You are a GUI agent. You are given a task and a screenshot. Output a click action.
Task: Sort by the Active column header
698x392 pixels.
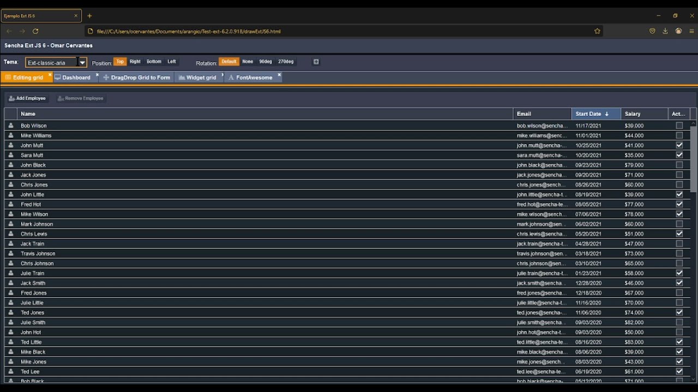coord(679,114)
